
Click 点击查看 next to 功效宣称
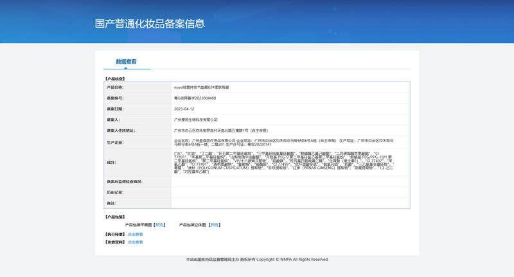point(135,242)
